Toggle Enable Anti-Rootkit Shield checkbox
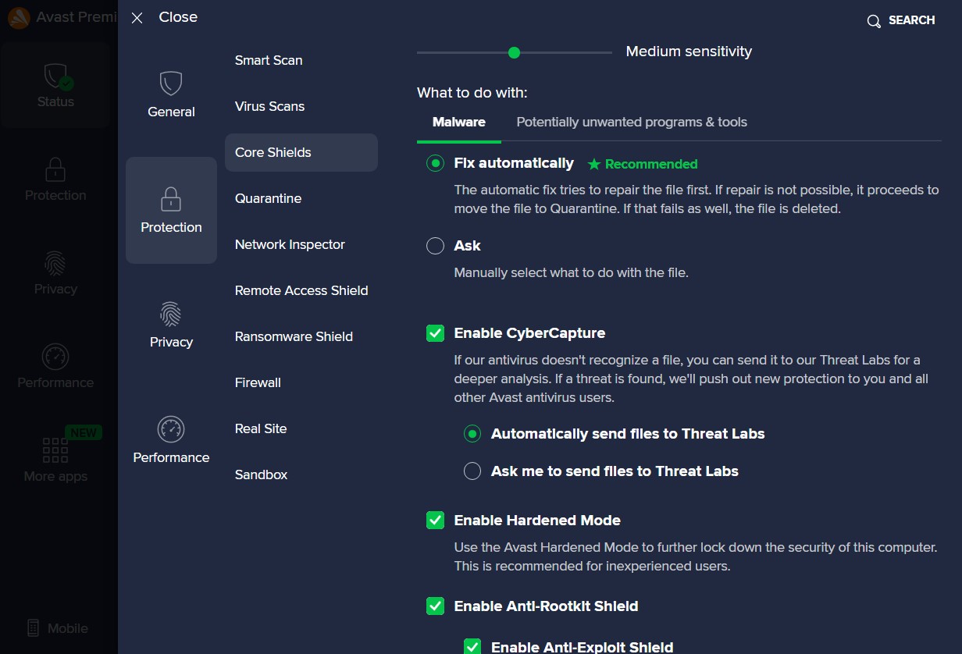This screenshot has width=962, height=654. [435, 606]
